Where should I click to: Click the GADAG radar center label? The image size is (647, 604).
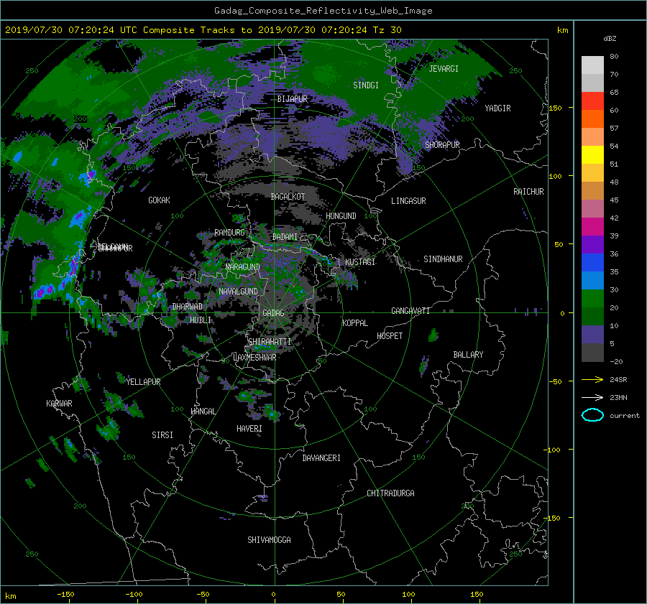click(x=273, y=313)
